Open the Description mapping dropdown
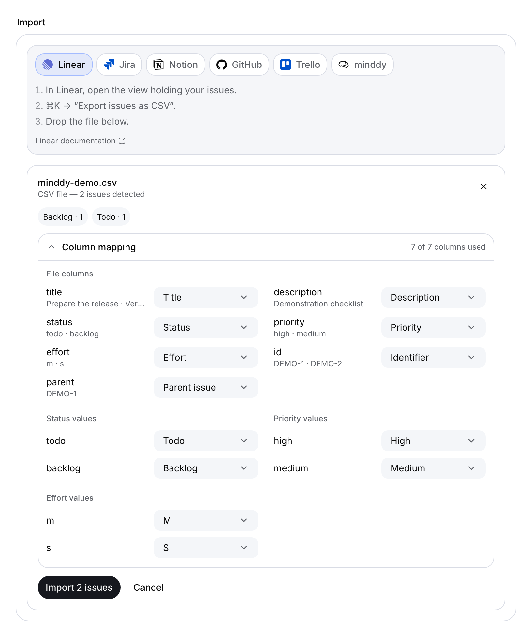Image resolution: width=532 pixels, height=637 pixels. coord(434,297)
